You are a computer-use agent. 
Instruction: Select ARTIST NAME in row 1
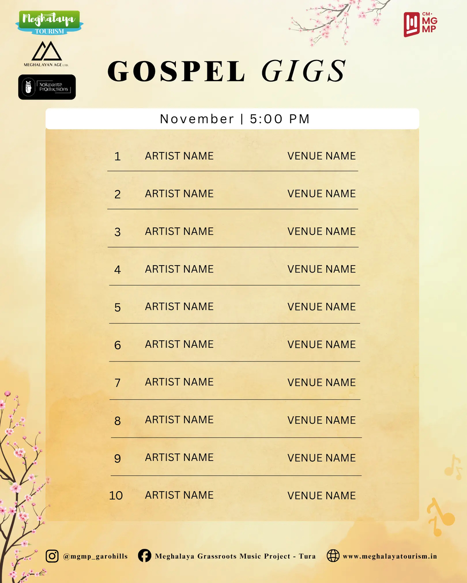179,156
